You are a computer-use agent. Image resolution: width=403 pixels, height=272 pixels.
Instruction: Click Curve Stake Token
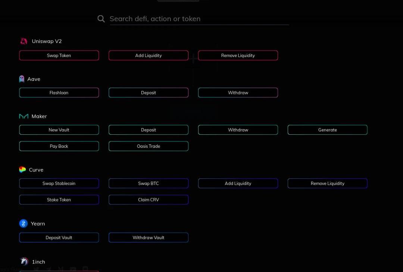tap(59, 200)
